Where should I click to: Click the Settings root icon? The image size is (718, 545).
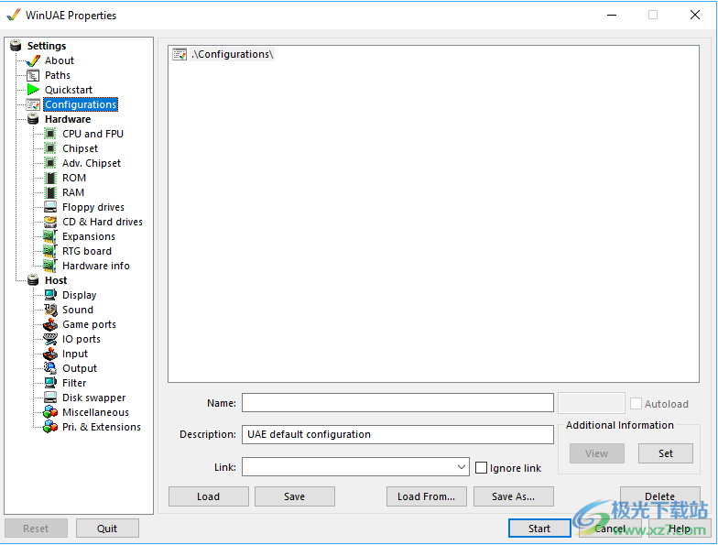click(16, 46)
